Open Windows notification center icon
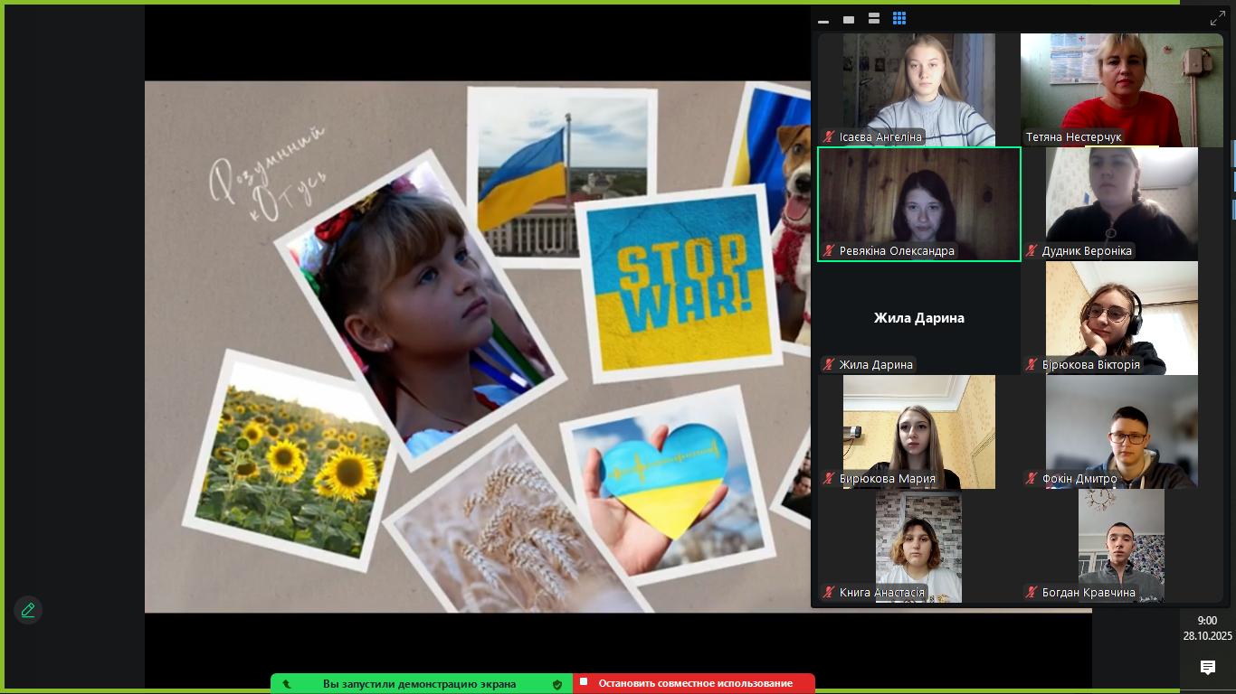This screenshot has height=694, width=1236. click(x=1207, y=667)
